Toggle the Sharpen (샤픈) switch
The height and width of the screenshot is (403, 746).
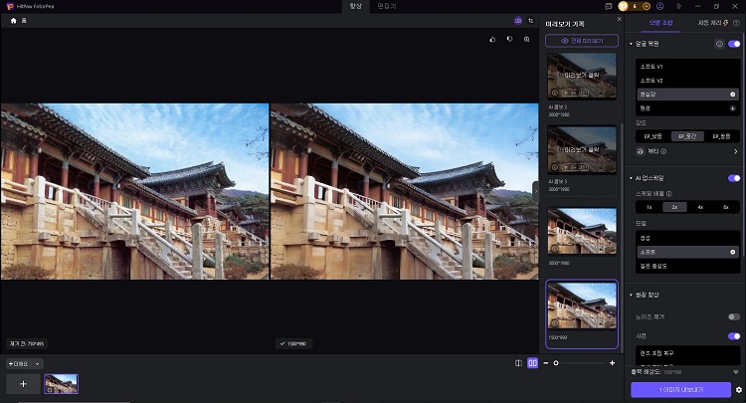[734, 336]
